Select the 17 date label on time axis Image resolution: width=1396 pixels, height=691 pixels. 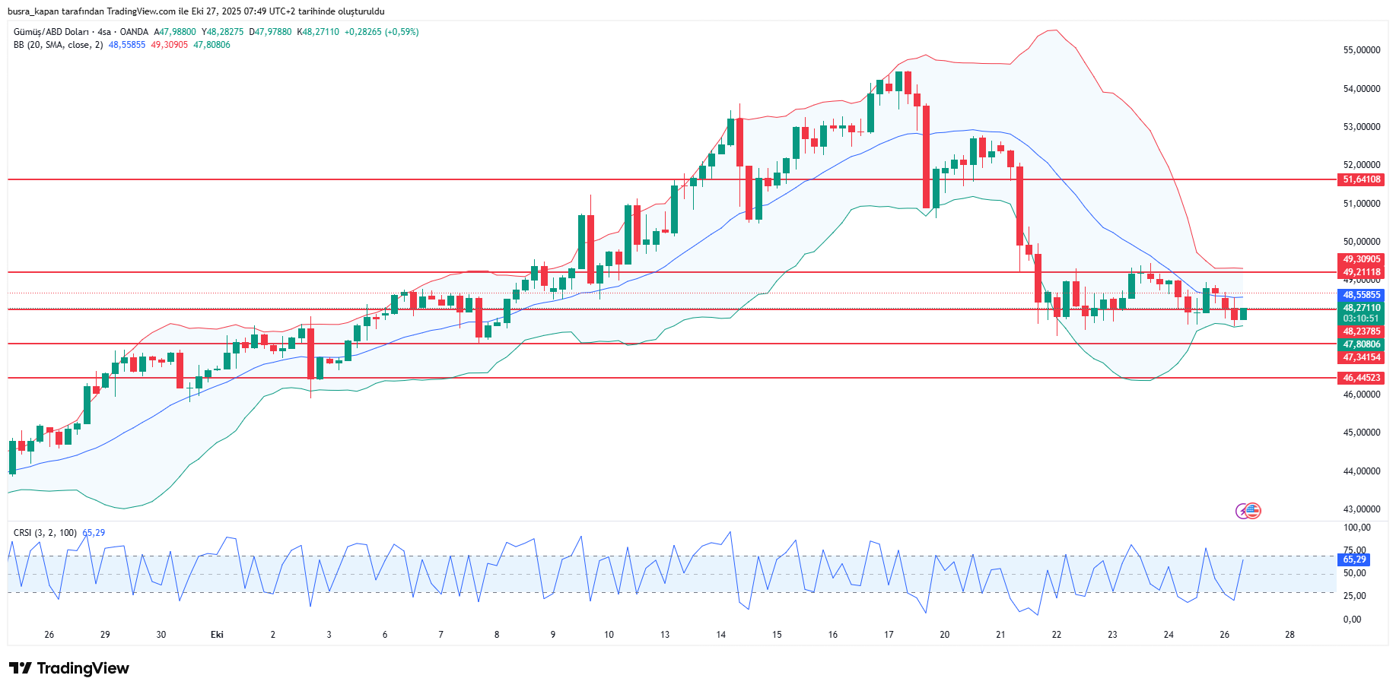pyautogui.click(x=889, y=635)
